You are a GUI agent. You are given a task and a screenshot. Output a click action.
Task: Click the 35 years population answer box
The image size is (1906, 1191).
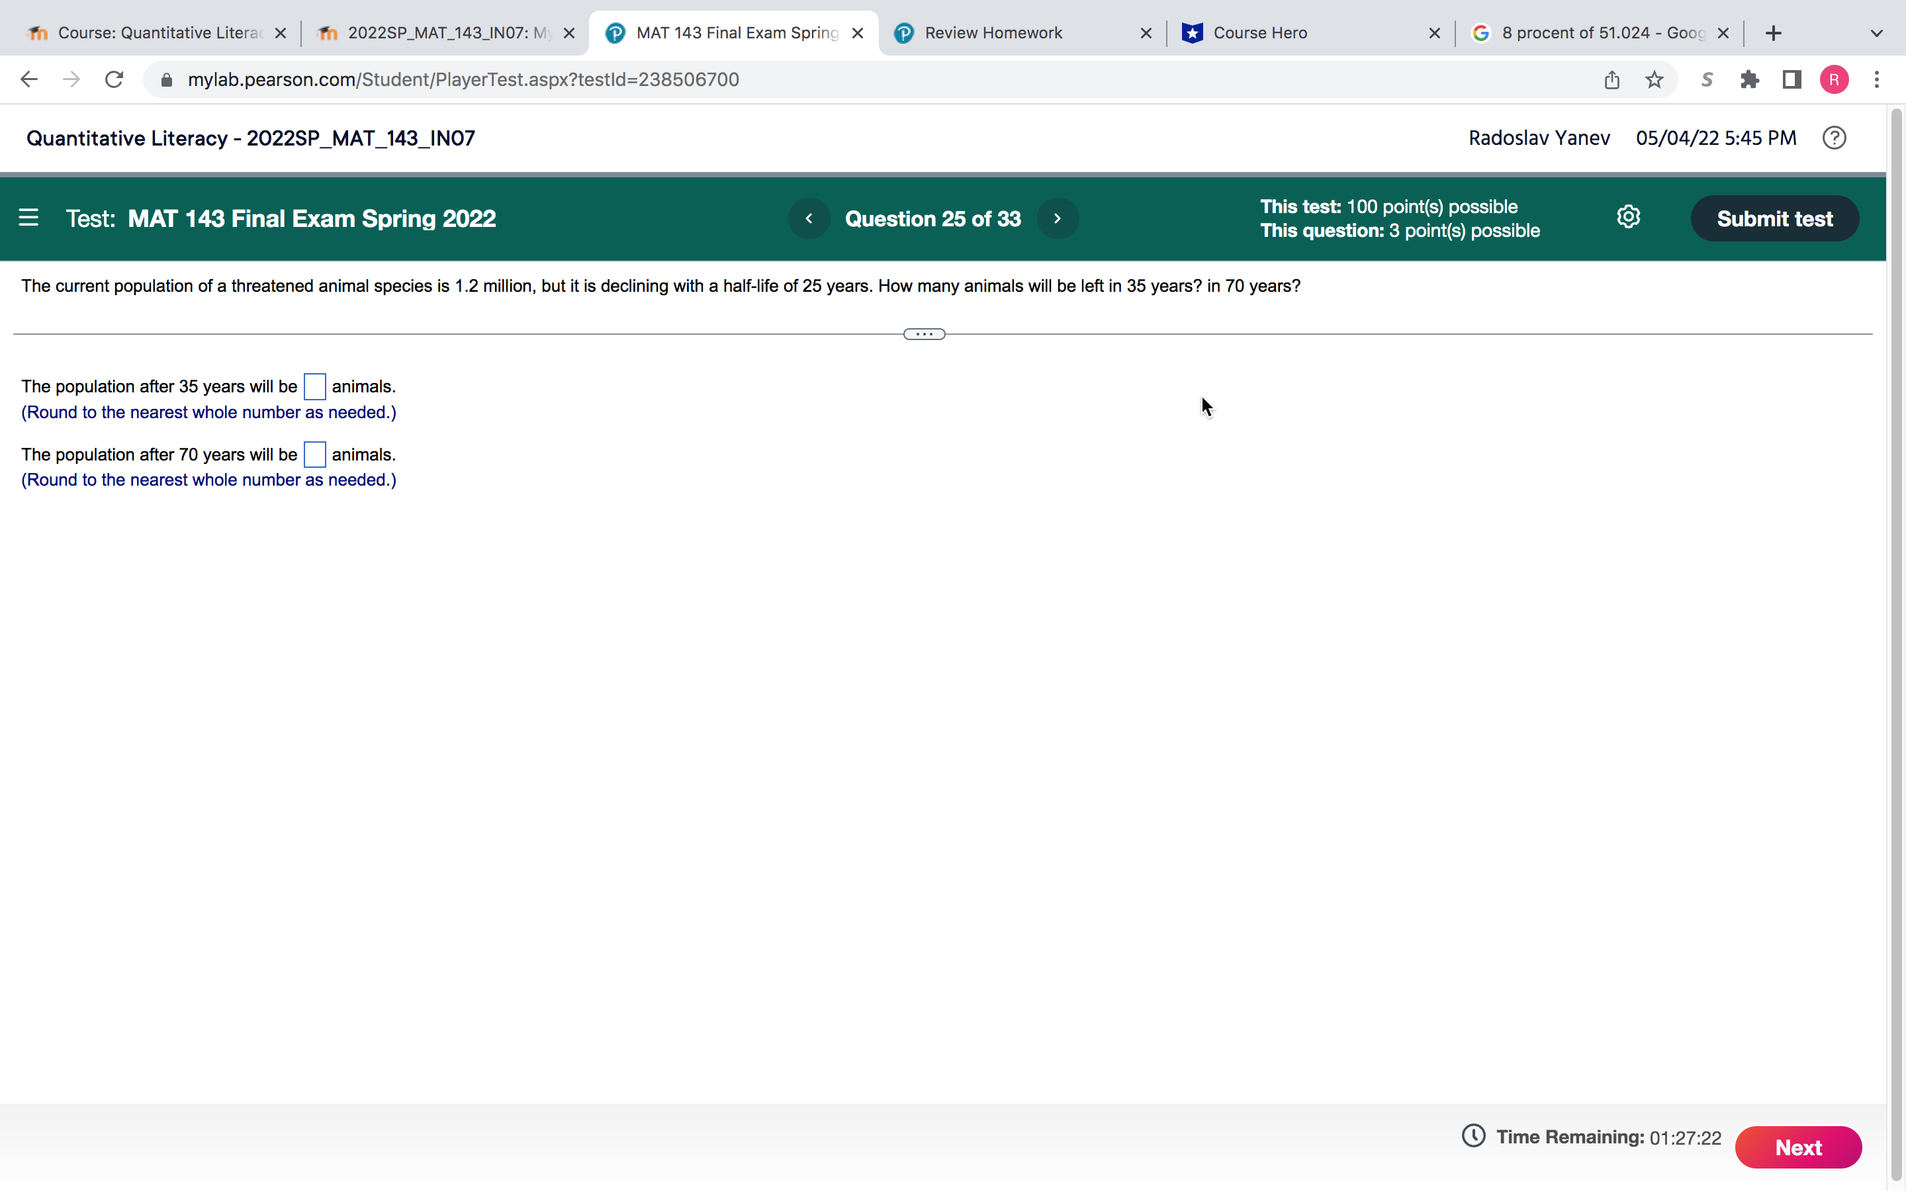coord(314,387)
